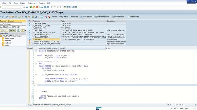Click the Find Next binoculars icon
Screen dimensions: 197x110
point(48,7)
